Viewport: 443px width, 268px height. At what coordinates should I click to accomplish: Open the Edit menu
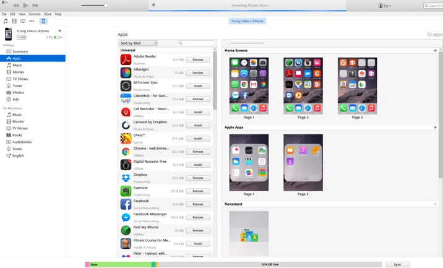[x=12, y=14]
